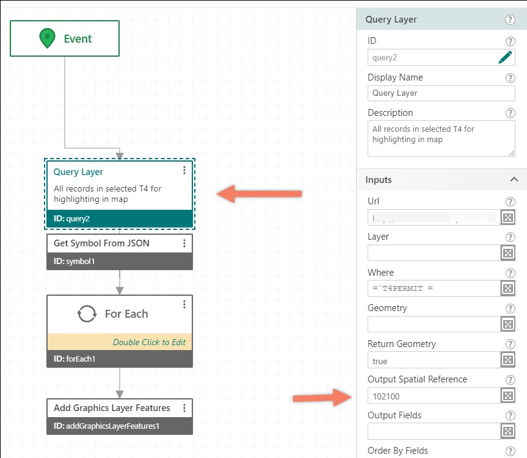This screenshot has height=458, width=527.
Task: Show help for the Where input
Action: [510, 273]
